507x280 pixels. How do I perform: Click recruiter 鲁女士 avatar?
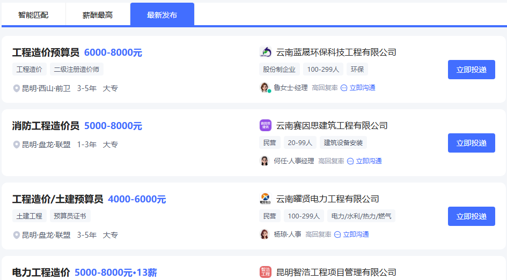265,87
